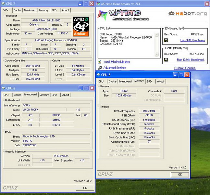Click the floppy icon beside Run 32M Benchmark
The height and width of the screenshot is (195, 210).
pyautogui.click(x=166, y=40)
